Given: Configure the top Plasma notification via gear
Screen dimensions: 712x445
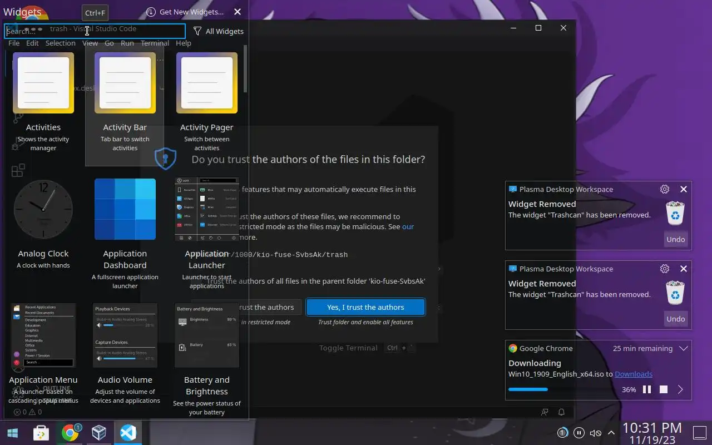Looking at the screenshot, I should [665, 189].
